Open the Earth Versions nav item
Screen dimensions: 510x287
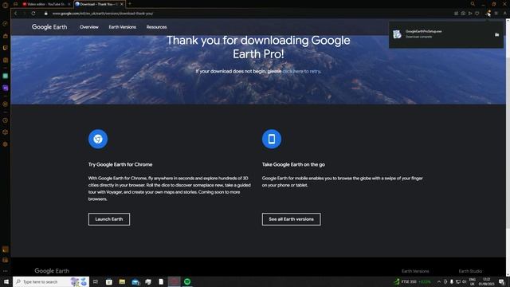coord(122,27)
